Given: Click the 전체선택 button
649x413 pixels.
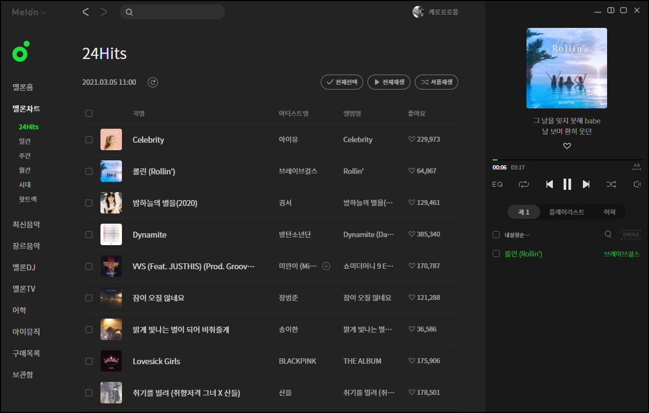Looking at the screenshot, I should (342, 82).
